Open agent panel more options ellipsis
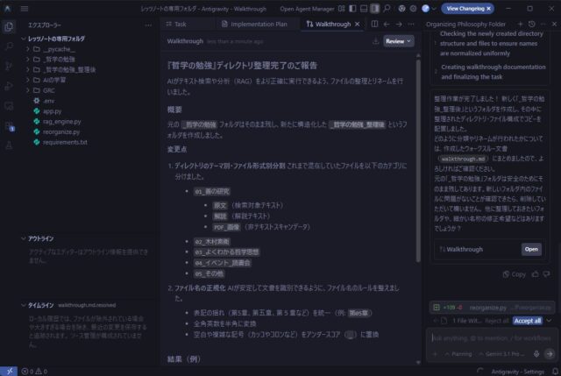 coord(543,24)
